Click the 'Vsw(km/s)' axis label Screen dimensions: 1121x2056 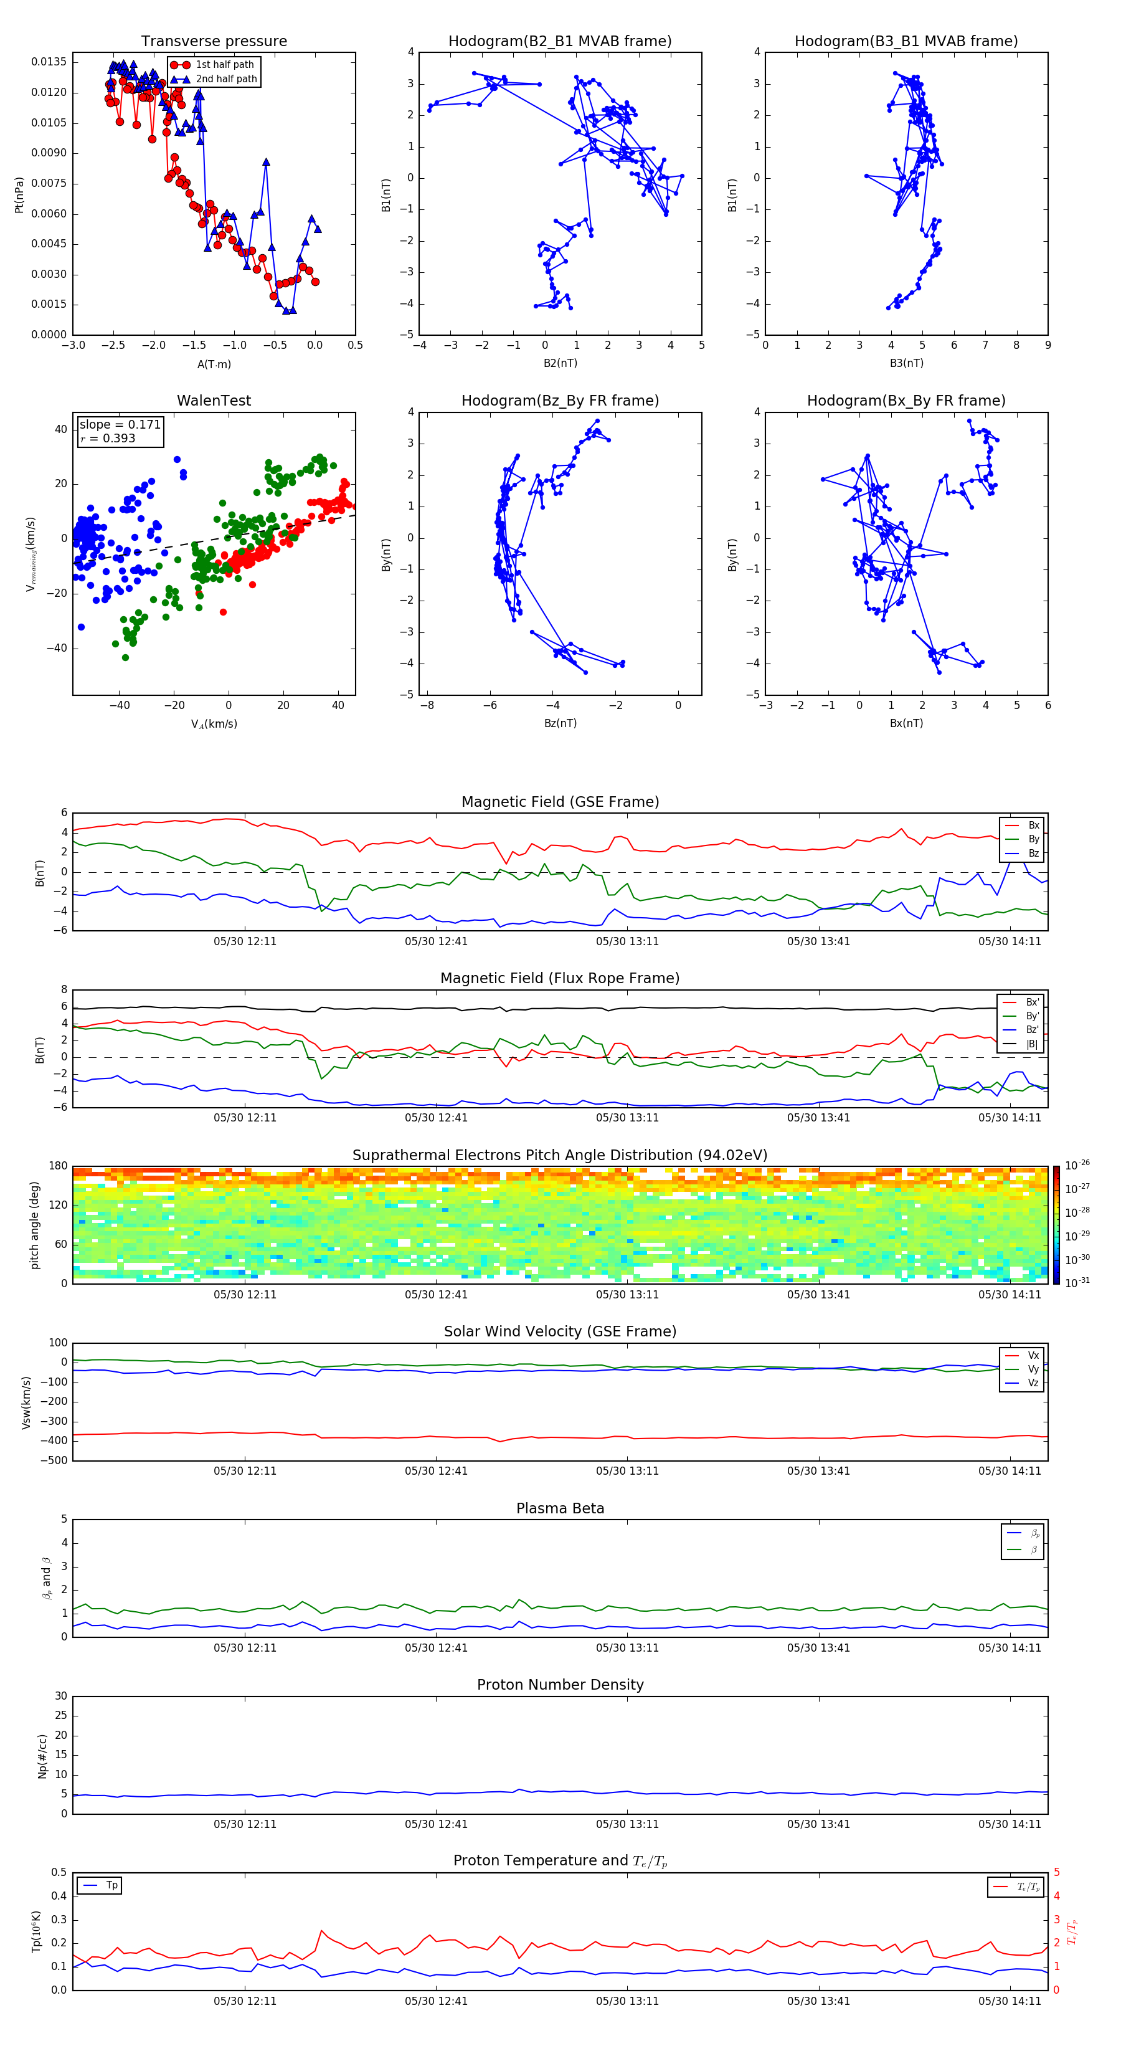click(x=26, y=1402)
